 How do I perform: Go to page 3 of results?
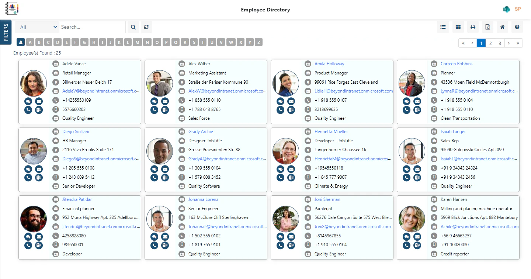(x=499, y=43)
